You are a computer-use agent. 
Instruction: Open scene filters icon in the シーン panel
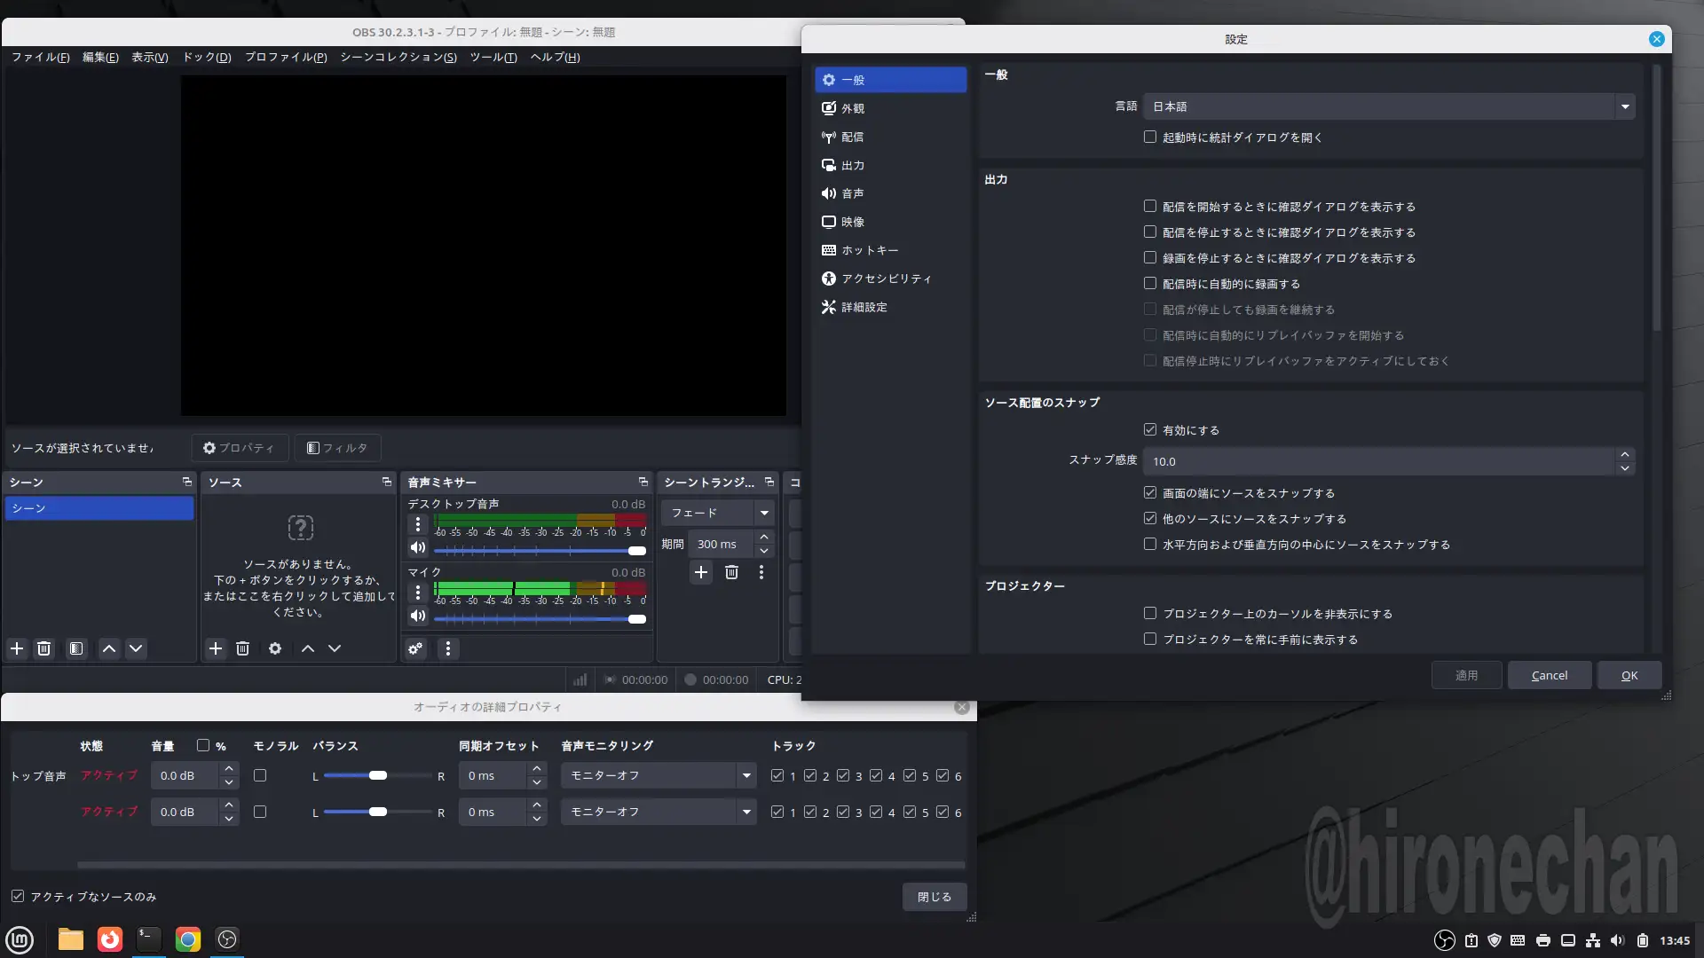[x=76, y=648]
